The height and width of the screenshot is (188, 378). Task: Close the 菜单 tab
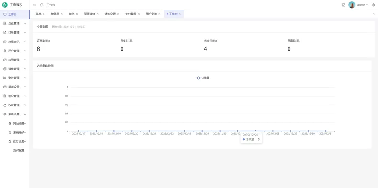[x=44, y=14]
